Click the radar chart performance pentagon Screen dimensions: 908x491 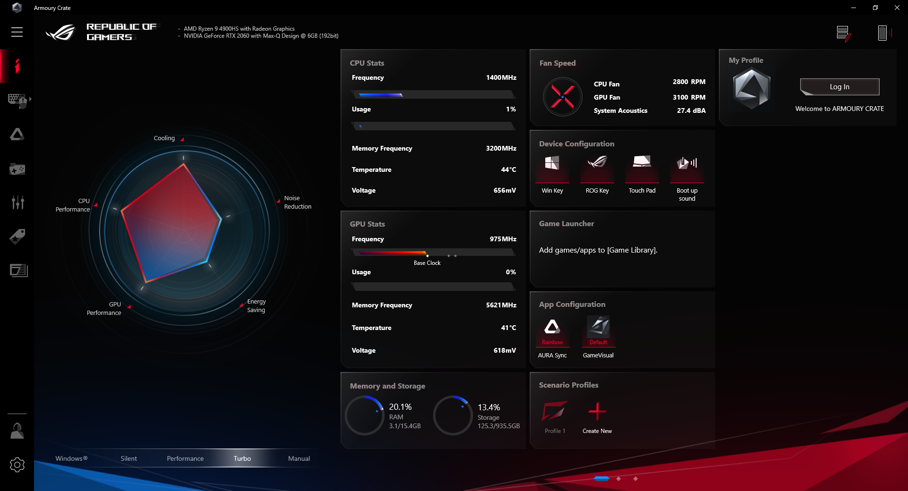(x=171, y=223)
